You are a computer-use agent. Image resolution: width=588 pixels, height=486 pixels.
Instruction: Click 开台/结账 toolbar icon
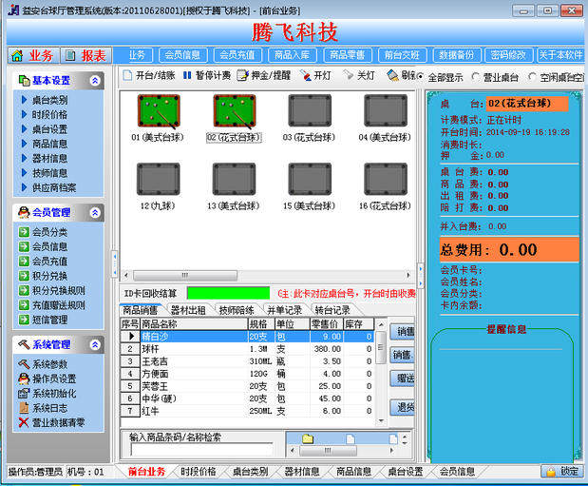pyautogui.click(x=149, y=75)
